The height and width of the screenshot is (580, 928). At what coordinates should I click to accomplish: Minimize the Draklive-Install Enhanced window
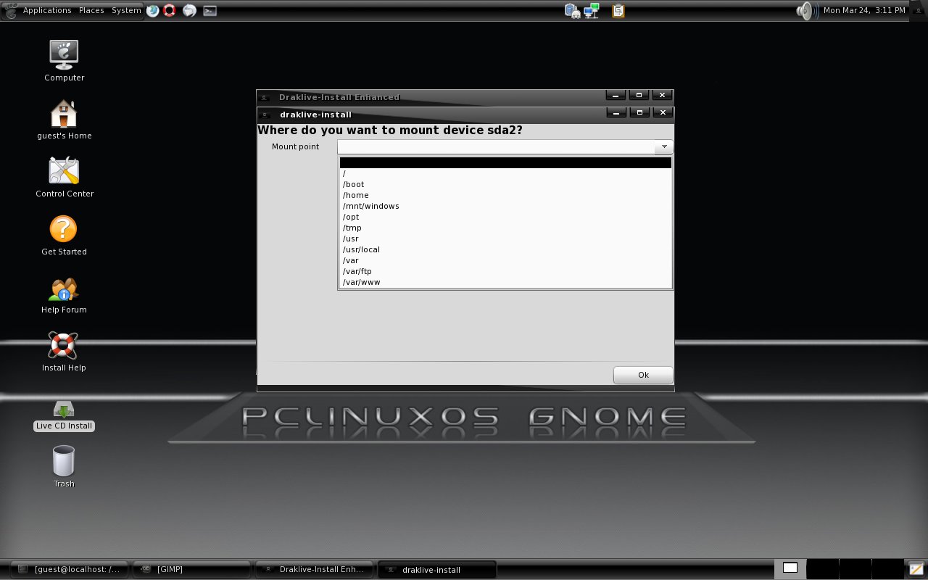(616, 96)
